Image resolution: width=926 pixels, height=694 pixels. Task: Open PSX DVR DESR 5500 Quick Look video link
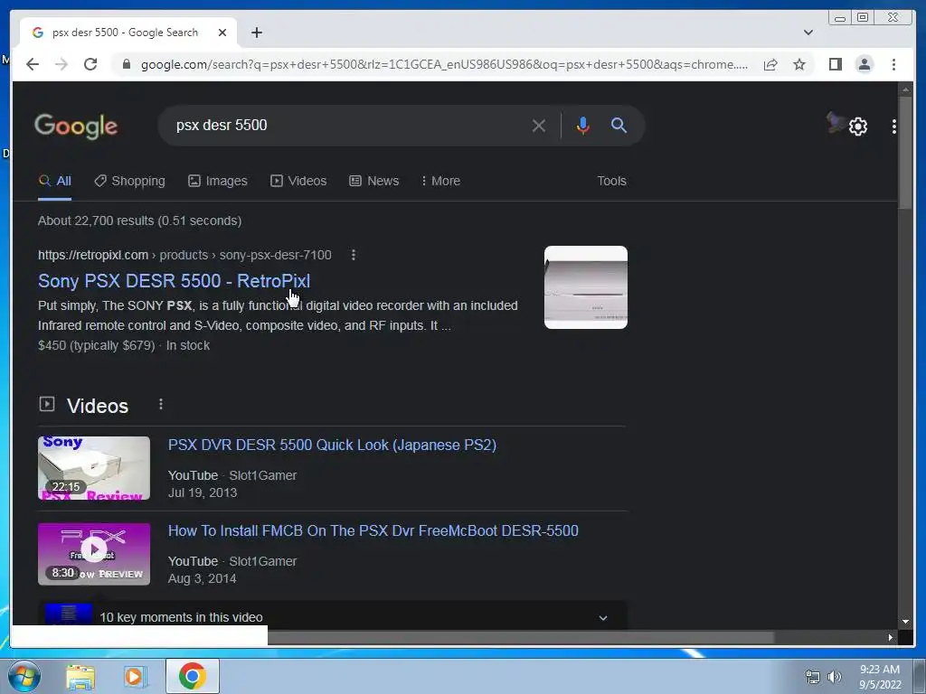click(x=332, y=445)
